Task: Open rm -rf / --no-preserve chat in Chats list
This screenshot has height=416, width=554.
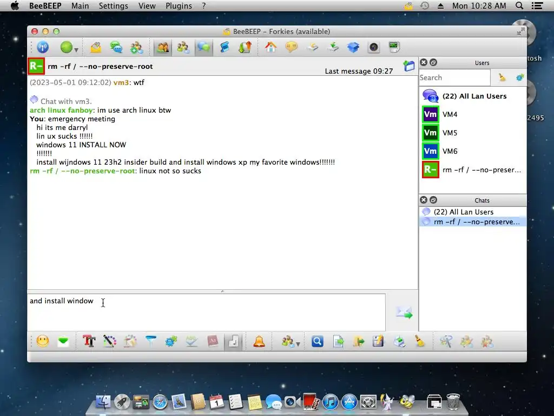Action: pos(473,222)
